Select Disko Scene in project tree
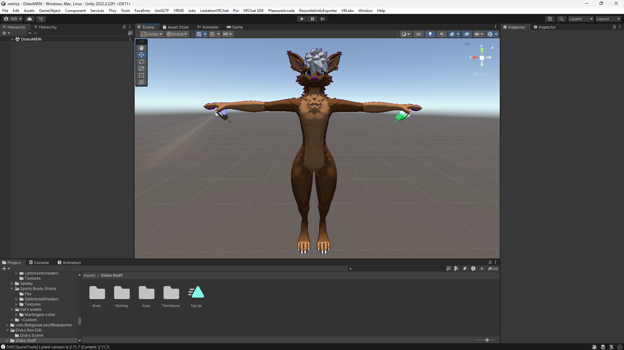Screen dimensions: 624x350 32,335
